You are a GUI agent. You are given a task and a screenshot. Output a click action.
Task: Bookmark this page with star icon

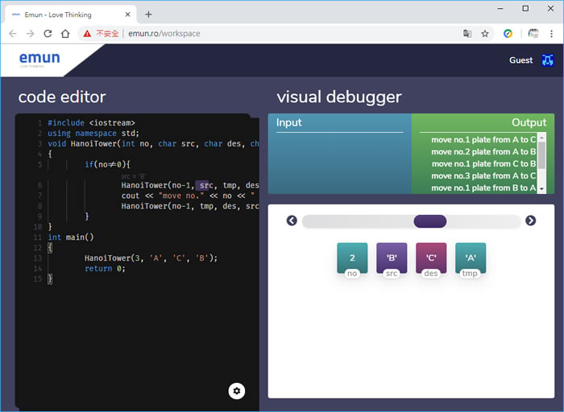point(485,34)
